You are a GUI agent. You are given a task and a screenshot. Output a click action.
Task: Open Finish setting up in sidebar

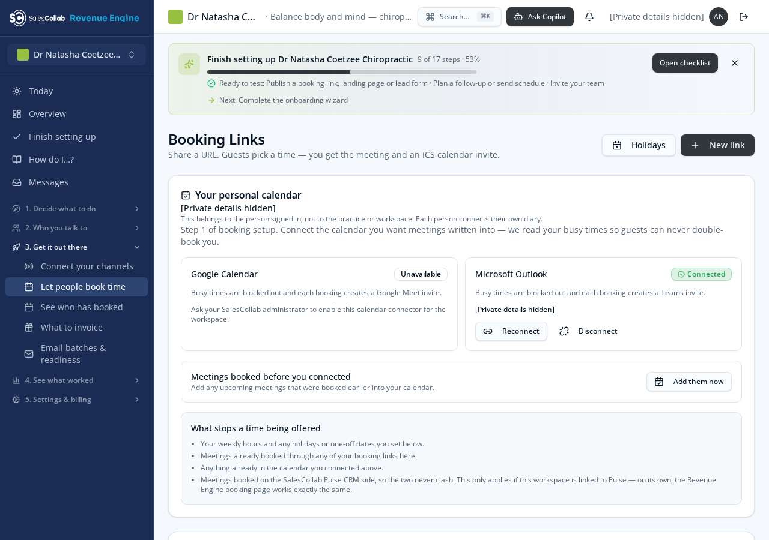77,137
